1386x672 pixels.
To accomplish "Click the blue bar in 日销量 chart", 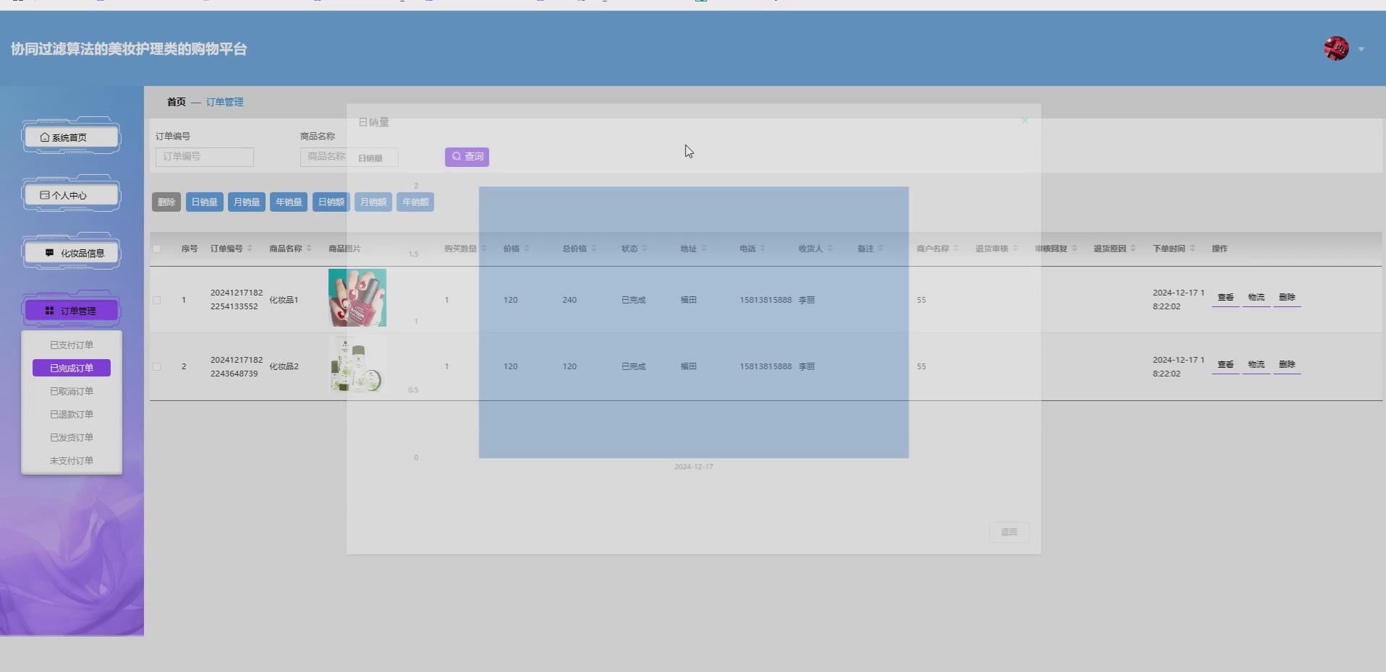I will (694, 322).
